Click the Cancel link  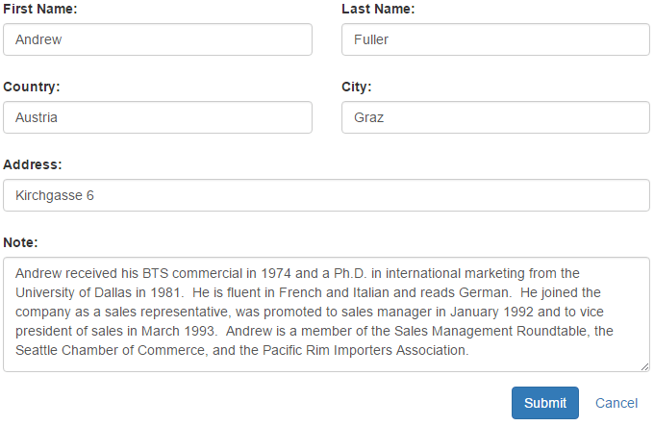(x=616, y=403)
